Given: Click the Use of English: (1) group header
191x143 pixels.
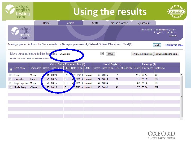Looking at the screenshot, I should [x=113, y=64].
